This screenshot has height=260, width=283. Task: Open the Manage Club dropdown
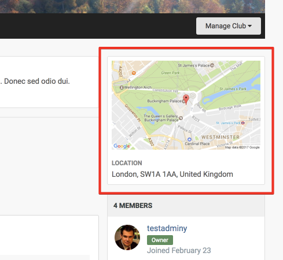229,26
